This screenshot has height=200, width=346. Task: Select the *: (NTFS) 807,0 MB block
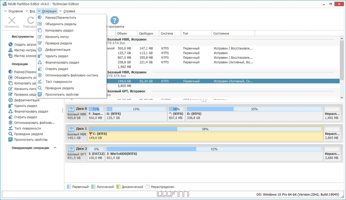click(176, 113)
